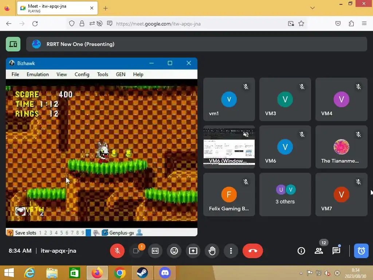Viewport: 373px width, 280px height.
Task: Open Discord from the taskbar
Action: pyautogui.click(x=165, y=273)
